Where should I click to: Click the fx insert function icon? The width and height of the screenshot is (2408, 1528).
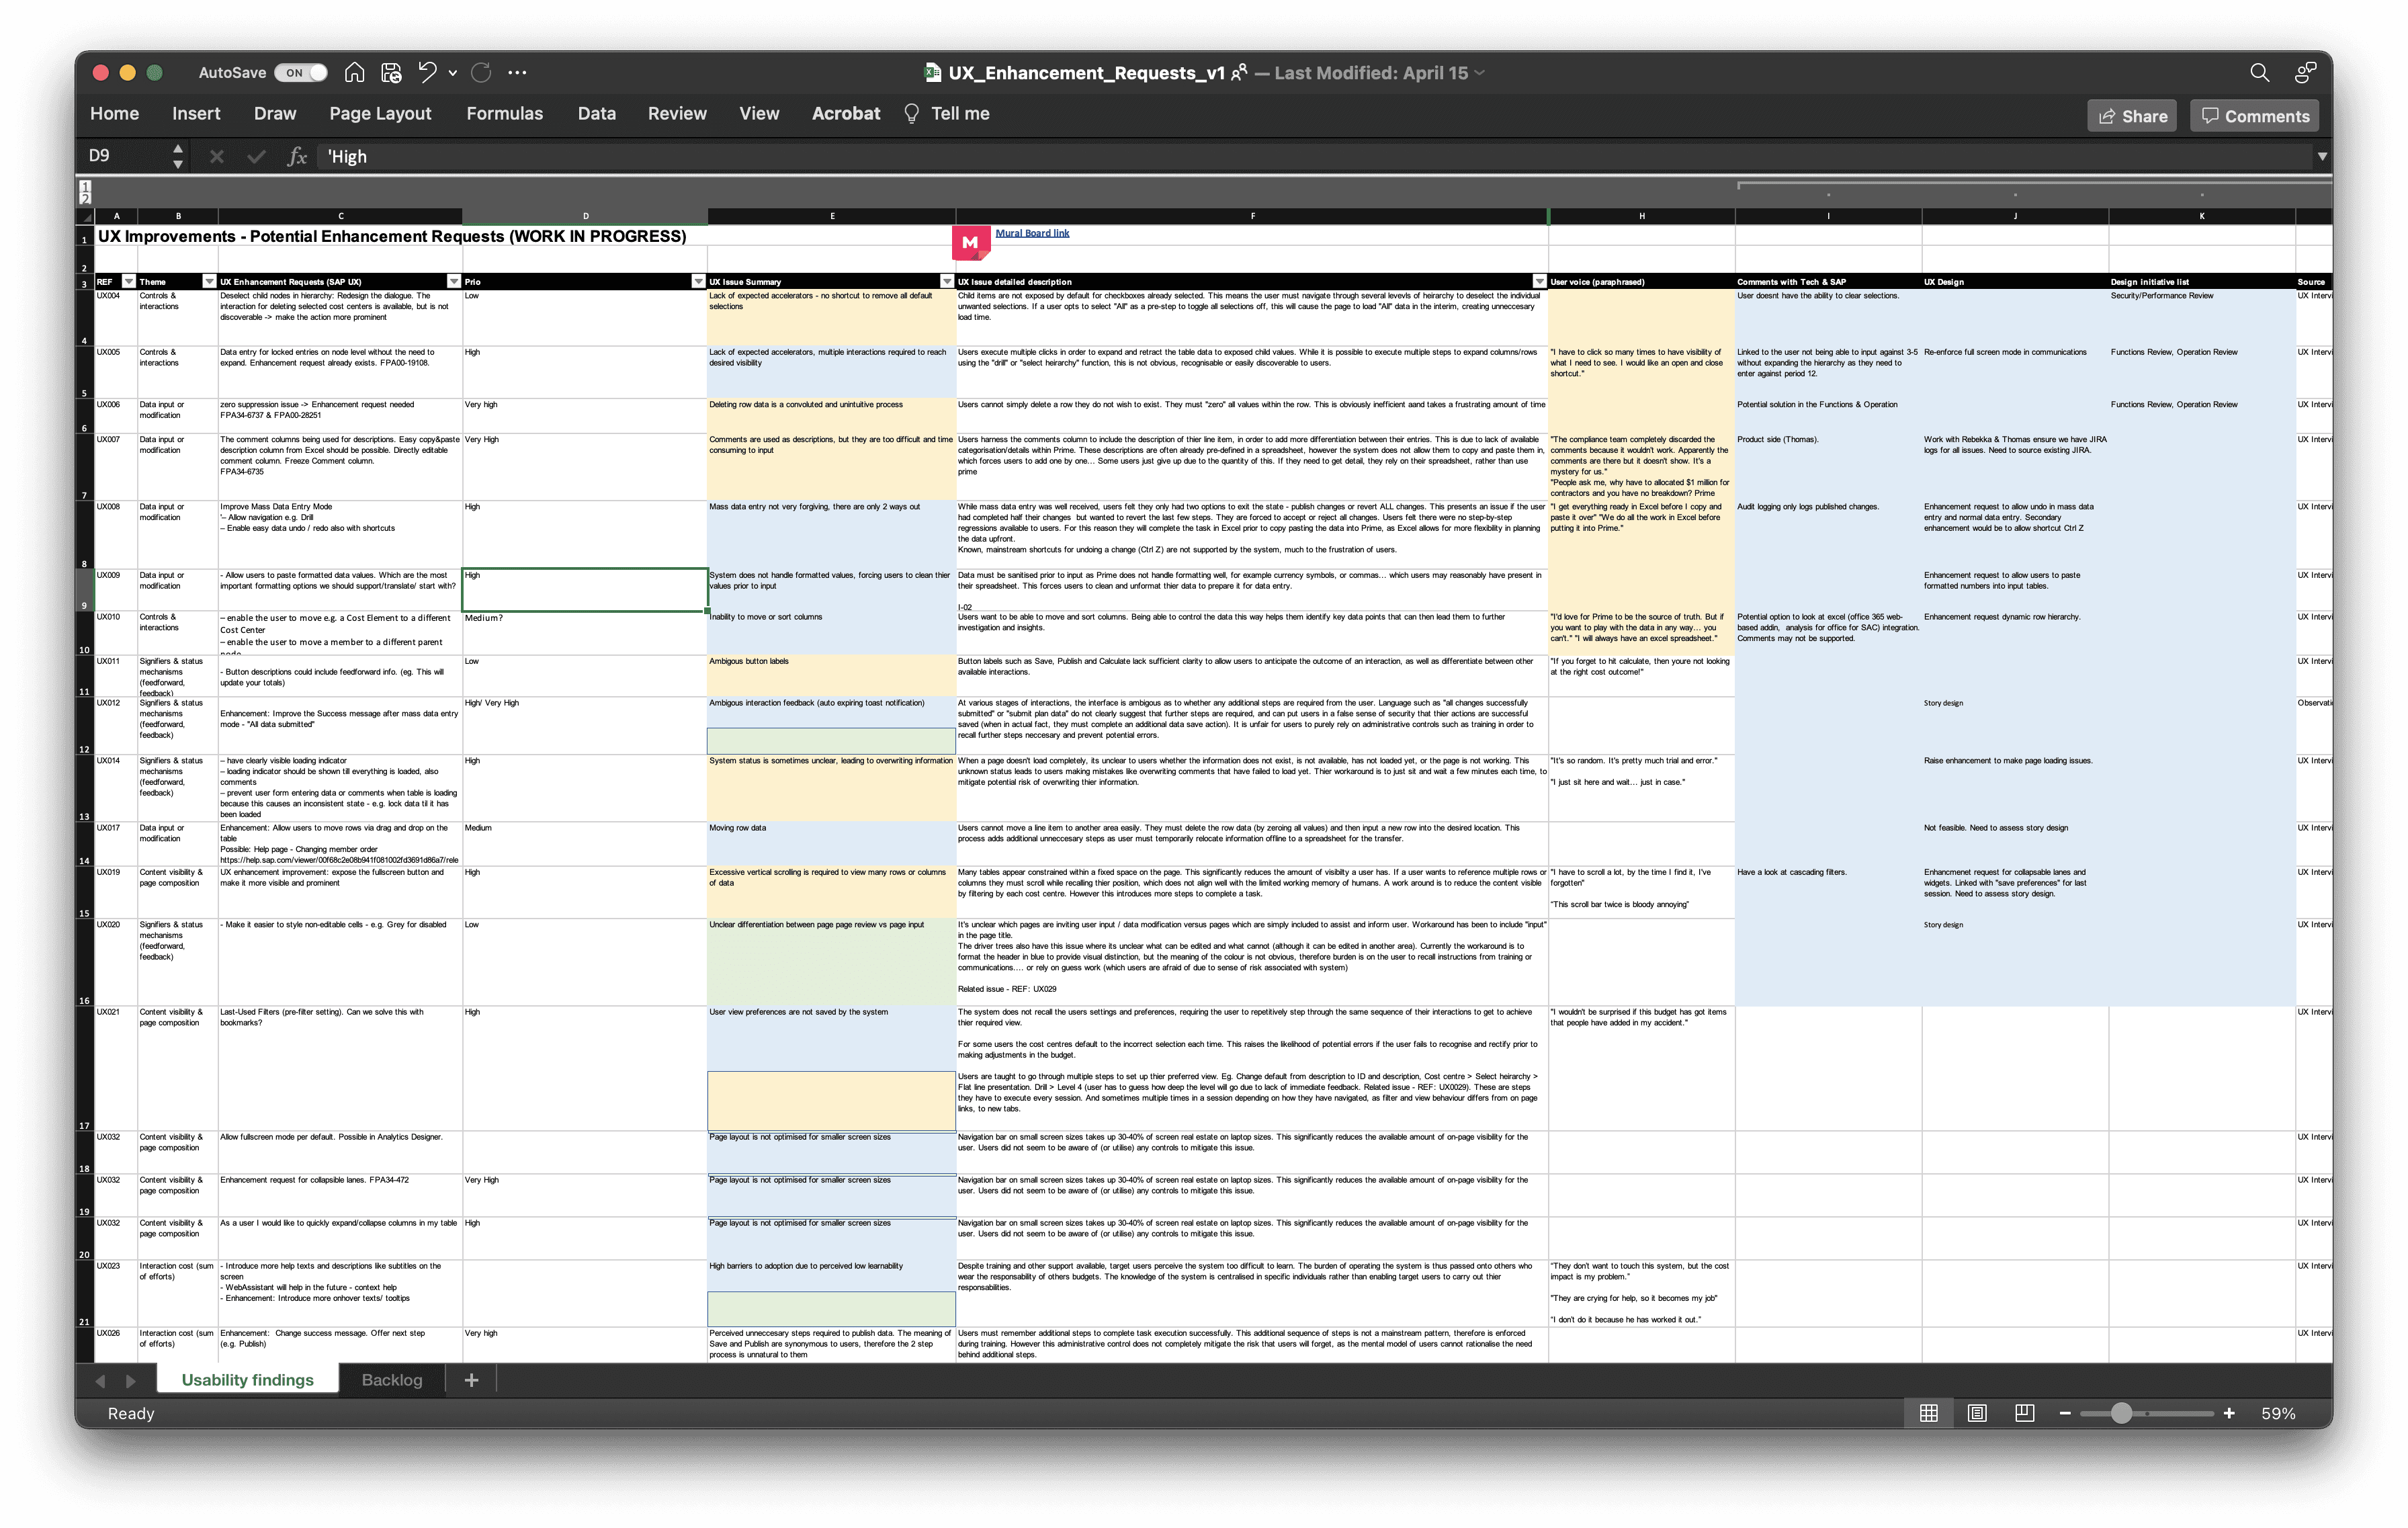[x=297, y=156]
